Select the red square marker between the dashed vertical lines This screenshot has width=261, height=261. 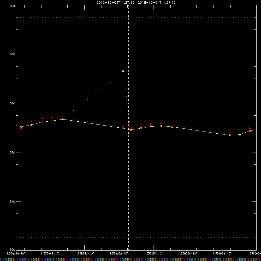[x=123, y=127]
